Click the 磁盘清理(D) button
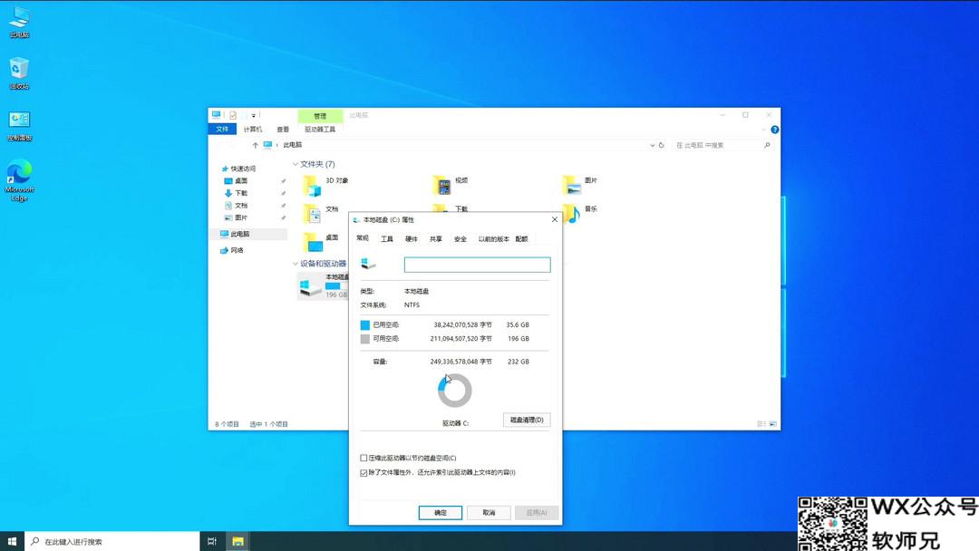979x551 pixels. [527, 420]
